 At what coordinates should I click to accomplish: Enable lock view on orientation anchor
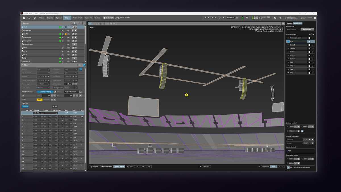[x=288, y=168]
